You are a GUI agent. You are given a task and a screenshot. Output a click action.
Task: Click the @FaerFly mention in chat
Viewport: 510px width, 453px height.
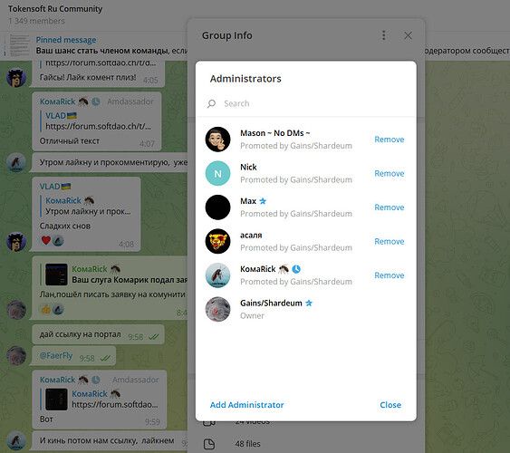point(56,356)
